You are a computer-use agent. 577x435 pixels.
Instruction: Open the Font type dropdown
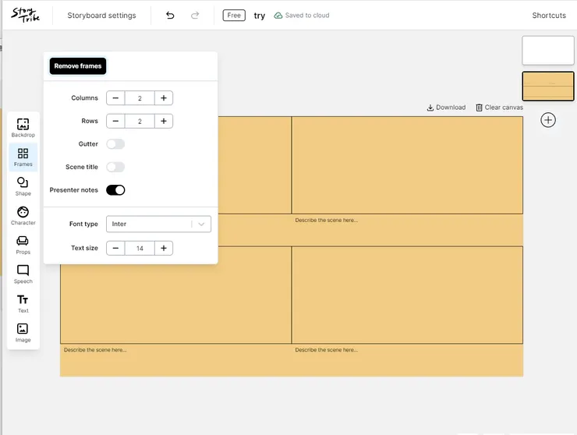tap(158, 224)
